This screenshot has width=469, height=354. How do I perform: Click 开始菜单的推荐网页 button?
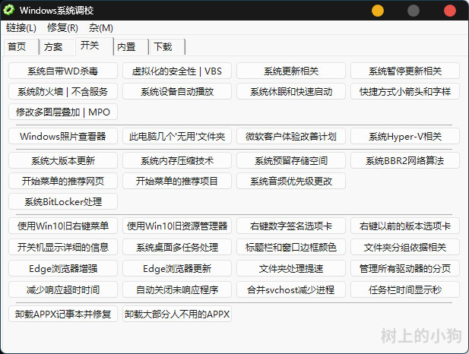tap(63, 181)
